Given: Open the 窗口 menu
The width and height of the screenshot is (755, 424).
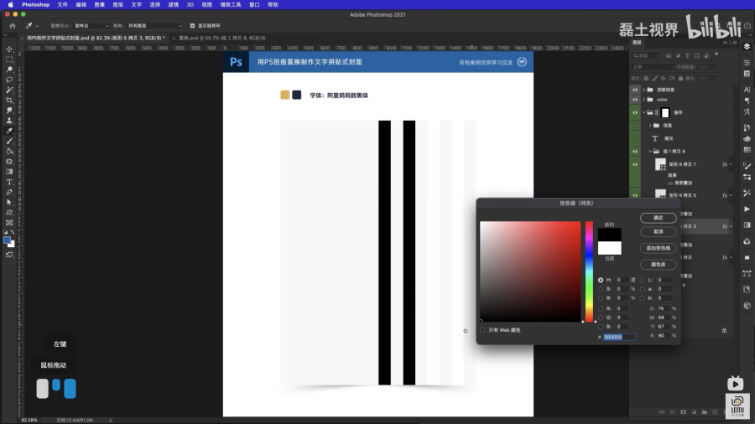Looking at the screenshot, I should (254, 4).
